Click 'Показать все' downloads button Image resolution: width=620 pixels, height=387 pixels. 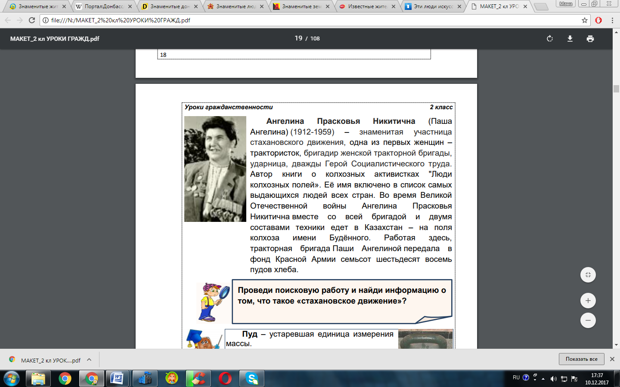tap(582, 359)
